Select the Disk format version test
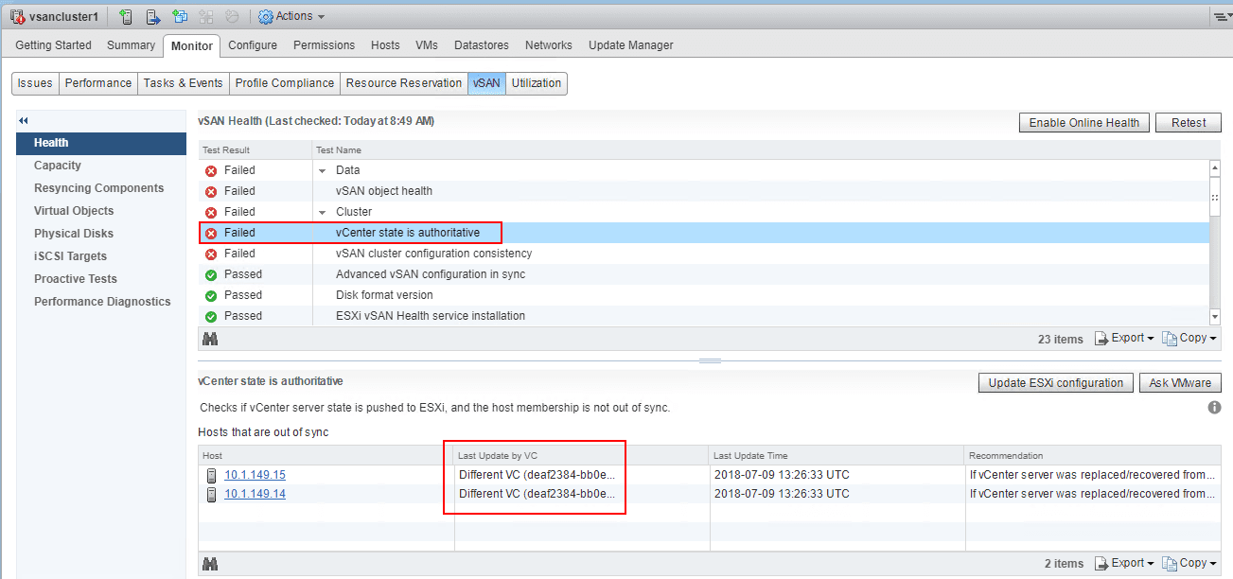Image resolution: width=1233 pixels, height=579 pixels. click(x=703, y=295)
